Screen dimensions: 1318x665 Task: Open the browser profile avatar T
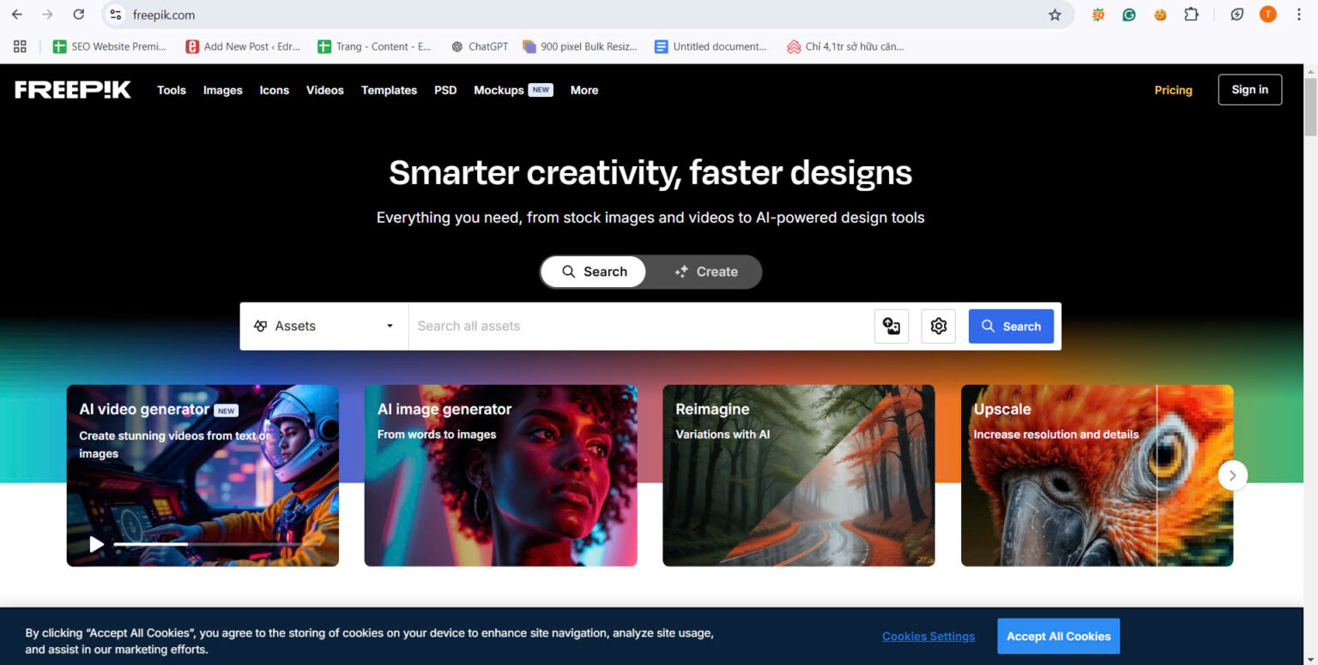tap(1267, 15)
